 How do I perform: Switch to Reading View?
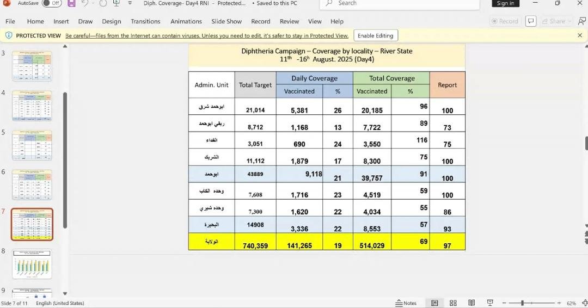click(x=471, y=303)
